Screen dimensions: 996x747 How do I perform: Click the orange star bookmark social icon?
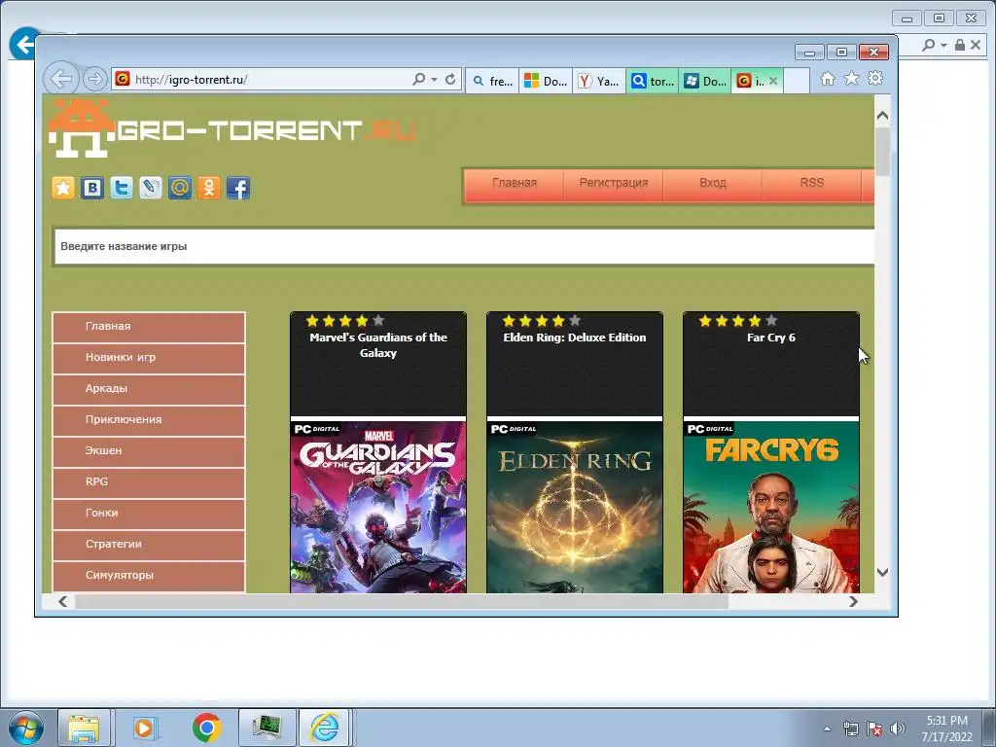click(x=63, y=188)
